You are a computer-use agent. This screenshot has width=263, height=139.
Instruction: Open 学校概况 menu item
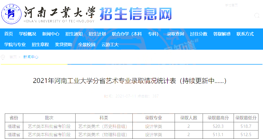[27, 34]
